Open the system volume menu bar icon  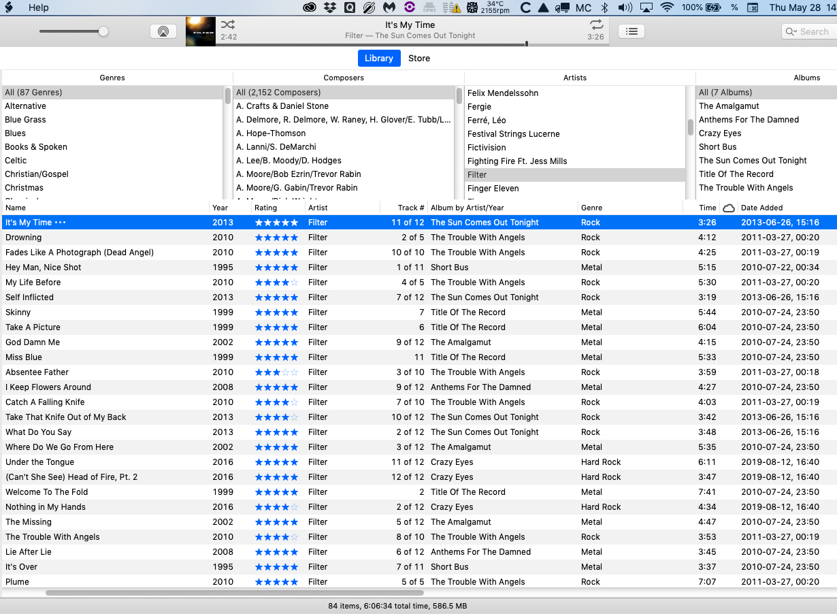[625, 7]
